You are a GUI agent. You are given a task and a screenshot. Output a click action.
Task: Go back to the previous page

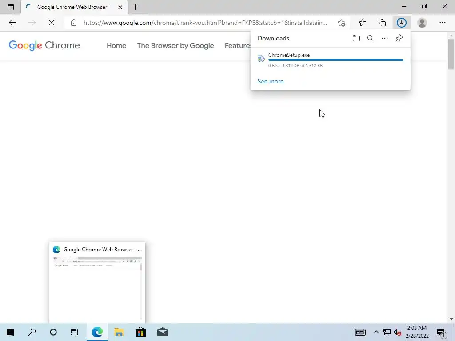pyautogui.click(x=12, y=23)
